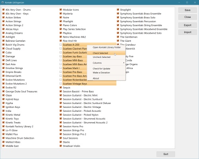The width and height of the screenshot is (199, 159).
Task: Select George Duke Soul Treasures entry
Action: (21, 92)
